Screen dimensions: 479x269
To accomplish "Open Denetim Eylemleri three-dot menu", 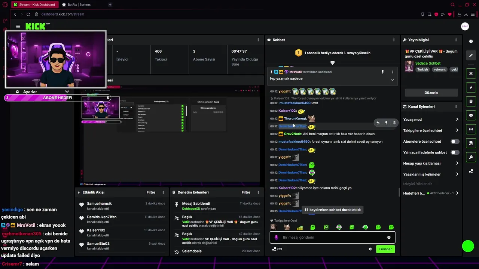I will pos(258,192).
